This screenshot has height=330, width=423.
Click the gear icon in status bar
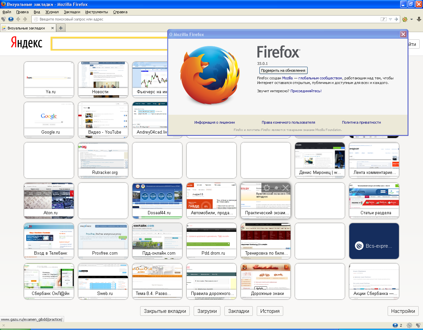(x=409, y=325)
